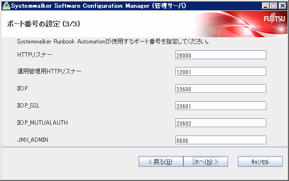
Task: Click the HTTPリスナー label
Action: click(34, 55)
